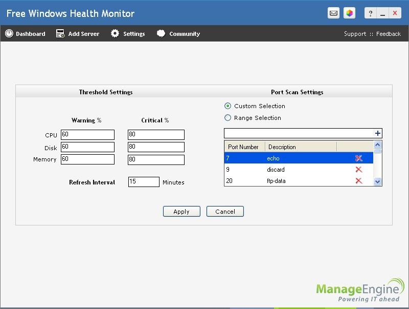Click the plus button to add a port
This screenshot has height=309, width=409.
click(377, 133)
